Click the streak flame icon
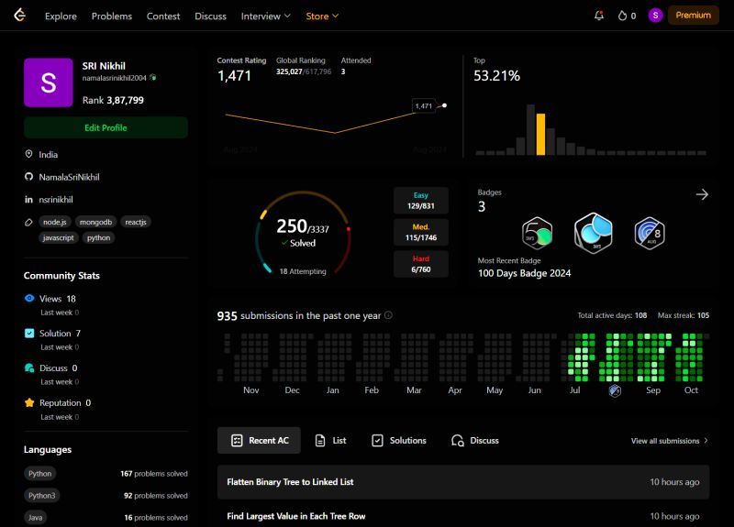This screenshot has width=734, height=527. (622, 16)
